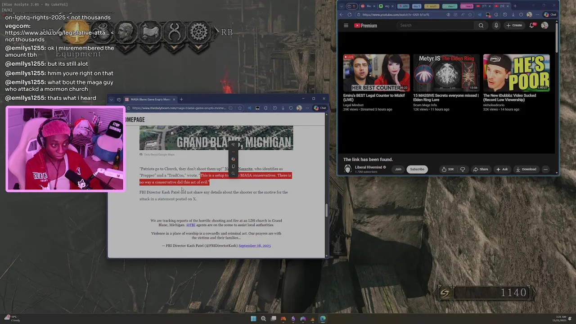Open profile avatar in Daily Beast browser toolbar

pyautogui.click(x=299, y=108)
